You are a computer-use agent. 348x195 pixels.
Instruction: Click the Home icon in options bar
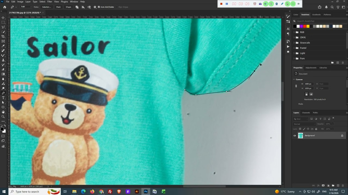tap(5, 7)
